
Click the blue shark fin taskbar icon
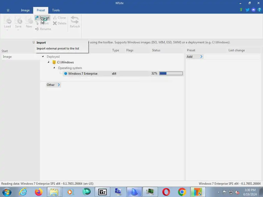click(134, 192)
